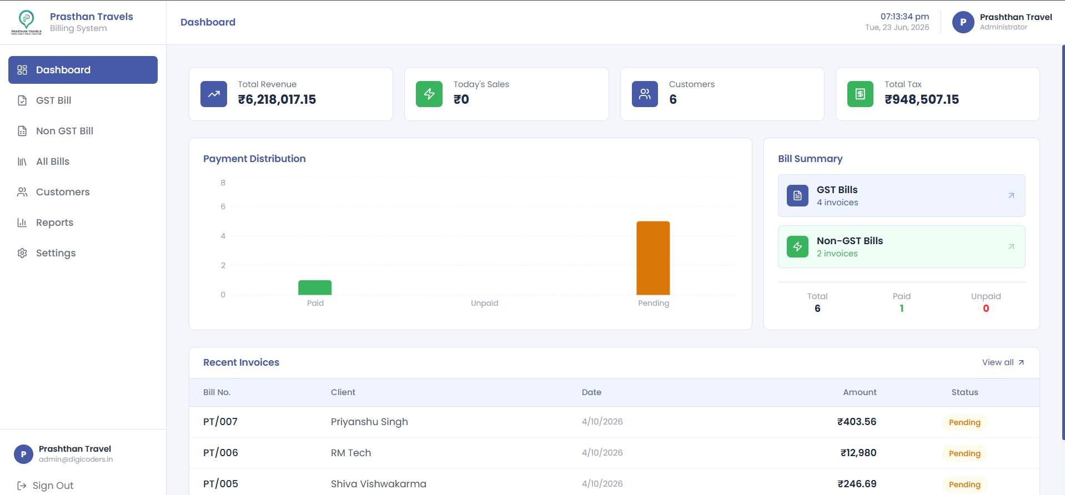The image size is (1065, 495).
Task: Click the GST Bill document icon
Action: pos(22,100)
